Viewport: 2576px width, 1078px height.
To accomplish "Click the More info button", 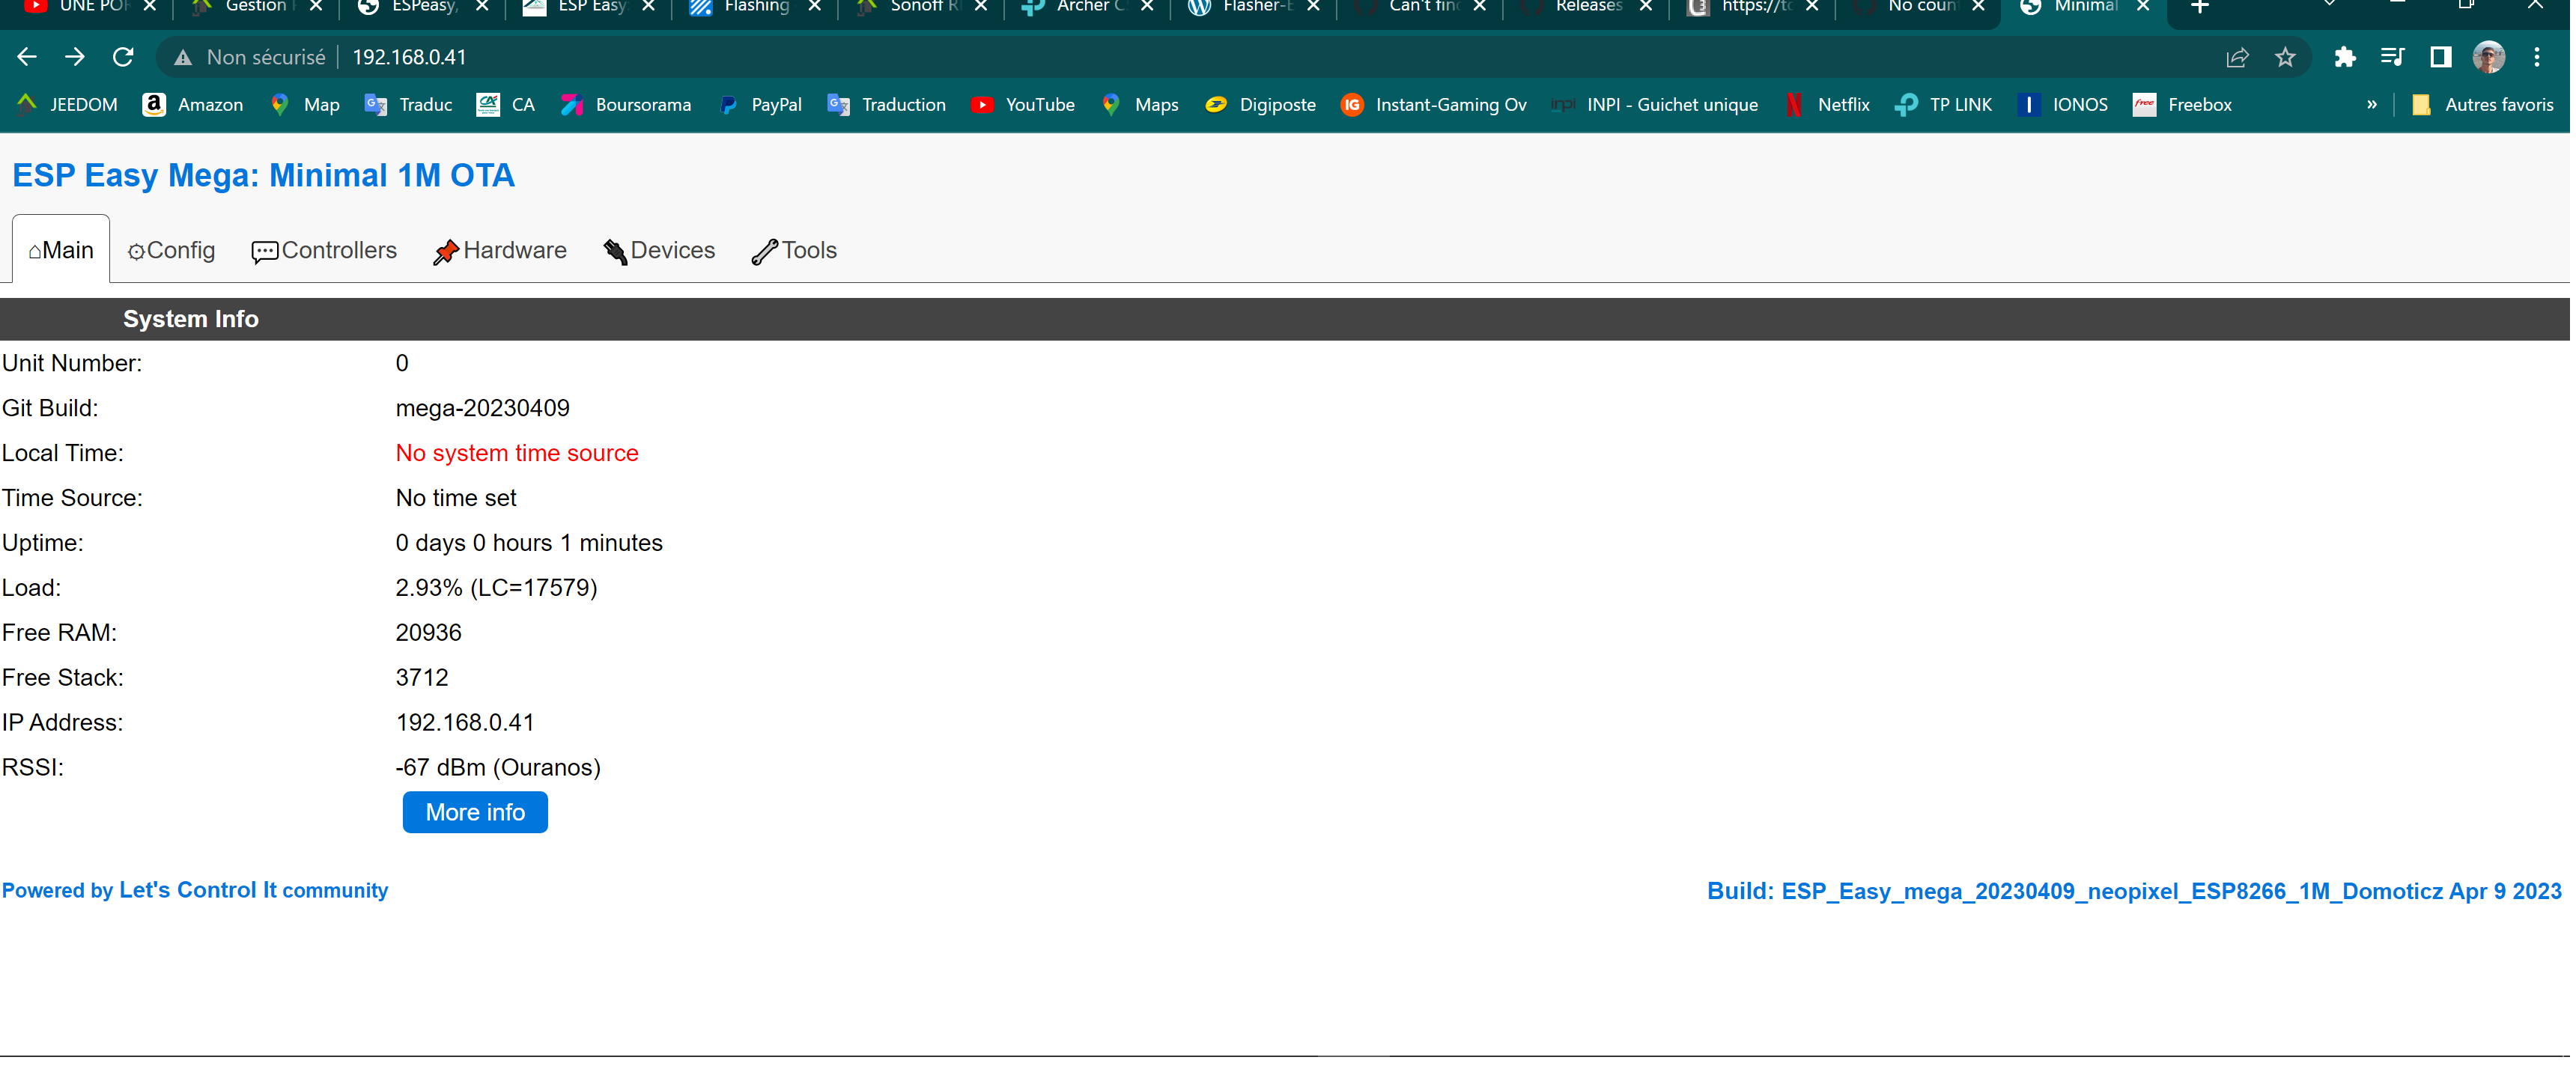I will (474, 812).
